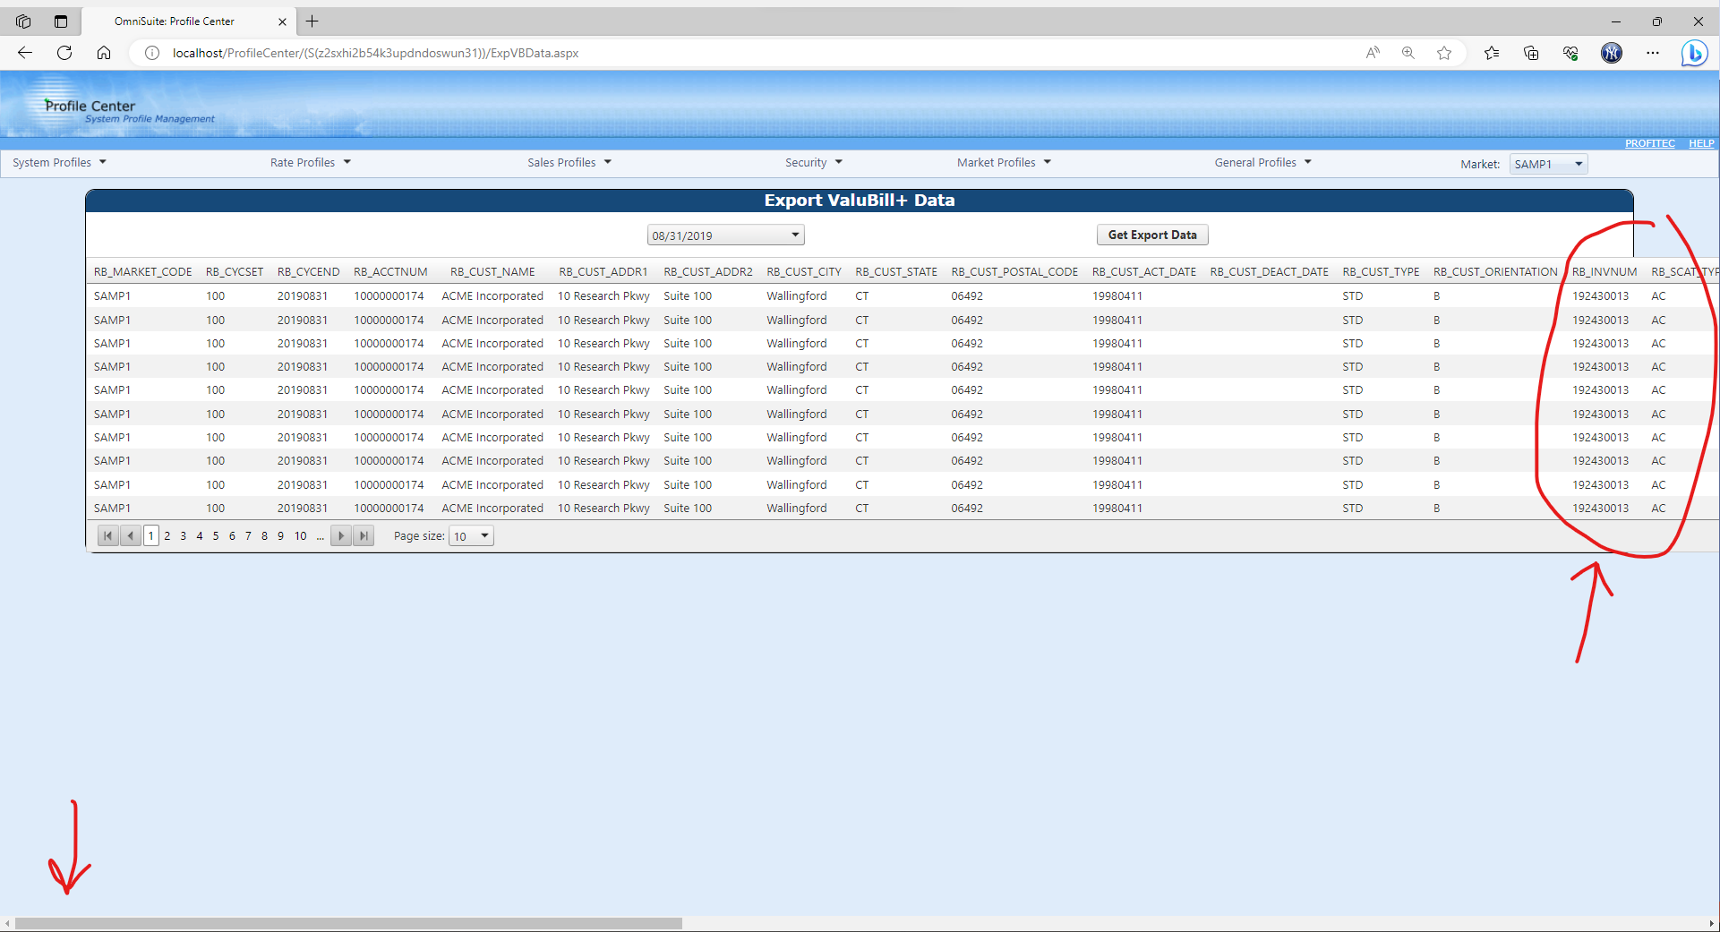Screen dimensions: 1720x932
Task: Select page 5 in the pager
Action: [216, 536]
